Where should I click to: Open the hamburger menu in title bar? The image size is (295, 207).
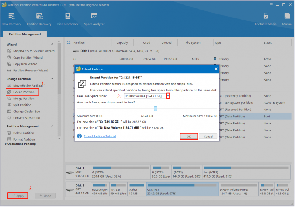[x=271, y=5]
